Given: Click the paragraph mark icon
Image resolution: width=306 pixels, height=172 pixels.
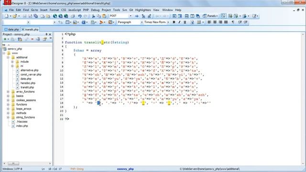Looking at the screenshot, I should pyautogui.click(x=233, y=22).
